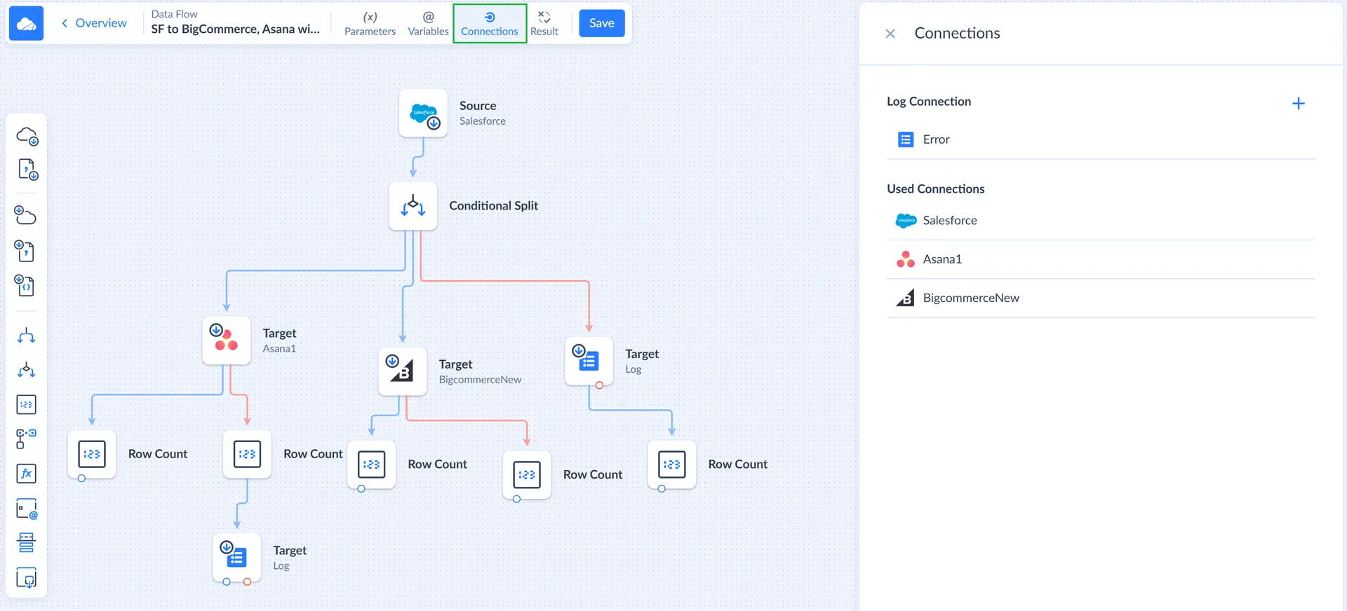Pick the cloud Source component in sidebar

coord(27,136)
